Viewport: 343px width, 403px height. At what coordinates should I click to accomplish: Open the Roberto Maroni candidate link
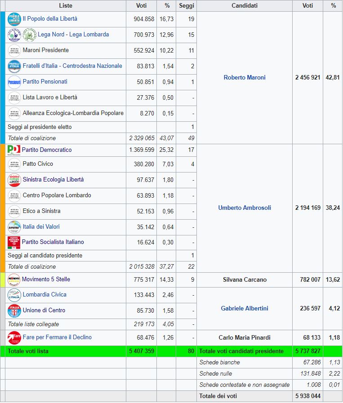[x=245, y=78]
